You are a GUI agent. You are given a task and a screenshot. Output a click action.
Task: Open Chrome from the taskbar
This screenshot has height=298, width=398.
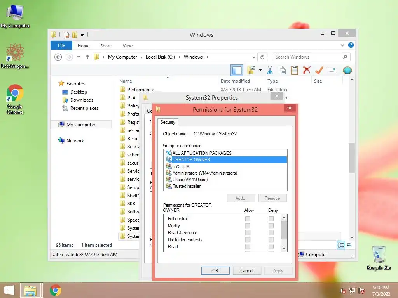(56, 290)
